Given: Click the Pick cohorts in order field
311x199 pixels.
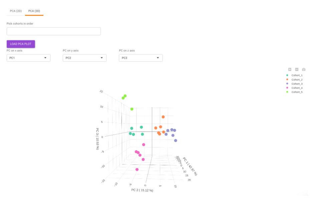Looking at the screenshot, I should 54,31.
